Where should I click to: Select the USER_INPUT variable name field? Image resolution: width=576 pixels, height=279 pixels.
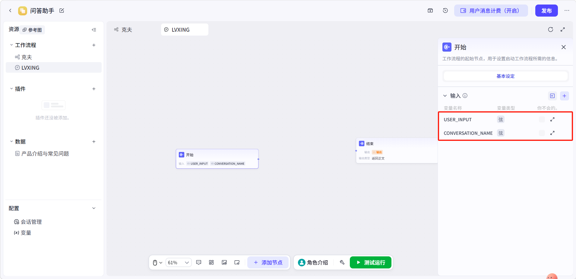point(457,119)
